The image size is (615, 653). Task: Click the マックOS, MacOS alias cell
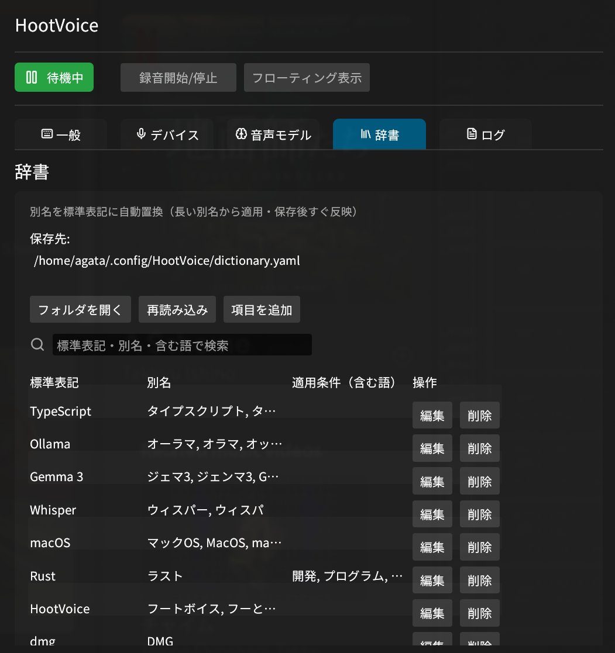point(214,543)
